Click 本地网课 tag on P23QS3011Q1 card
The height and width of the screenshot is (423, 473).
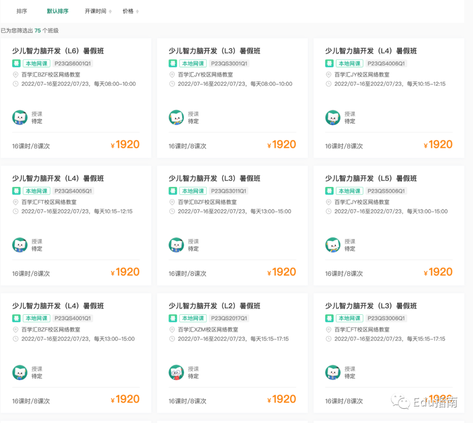click(x=193, y=191)
